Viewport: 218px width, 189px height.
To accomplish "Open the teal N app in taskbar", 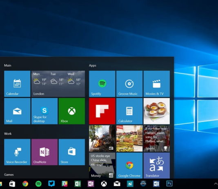I will point(130,184).
